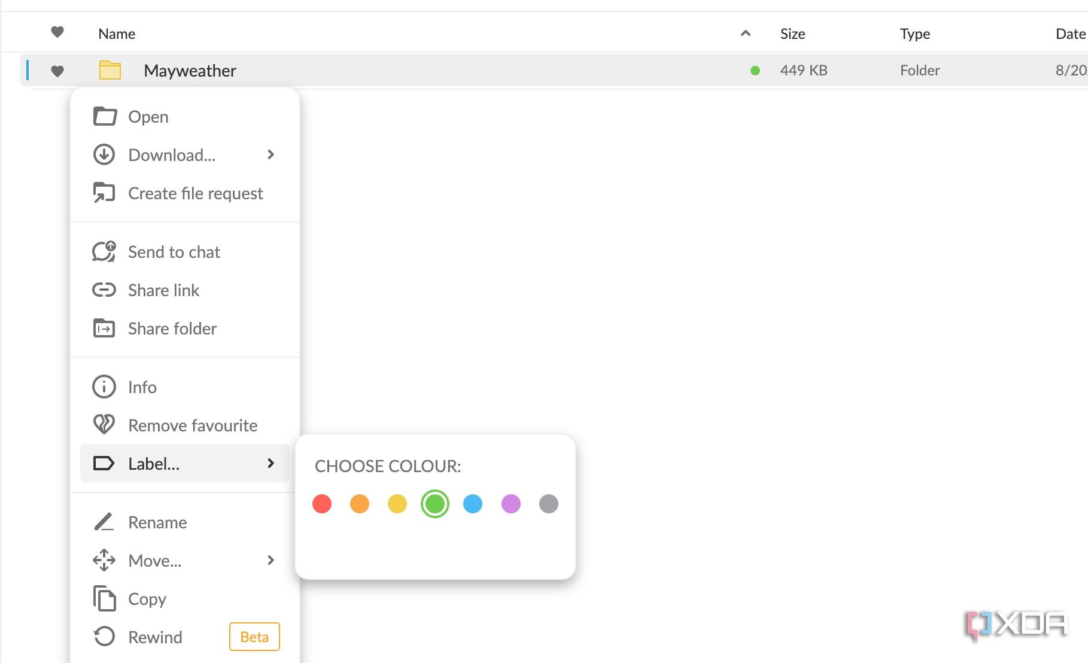This screenshot has width=1088, height=663.
Task: Expand the Move submenu chevron
Action: (271, 560)
